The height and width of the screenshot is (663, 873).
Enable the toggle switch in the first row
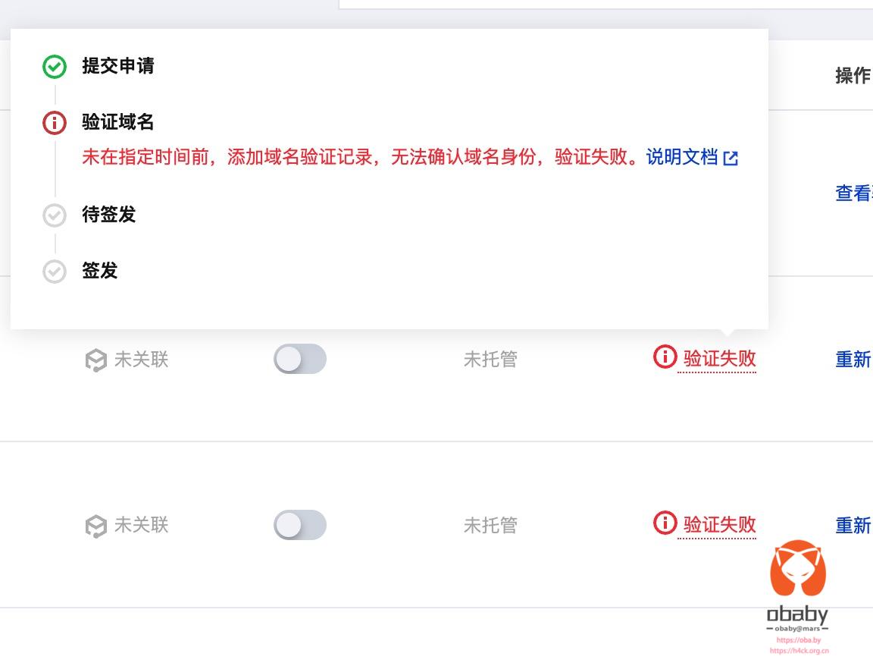tap(300, 359)
